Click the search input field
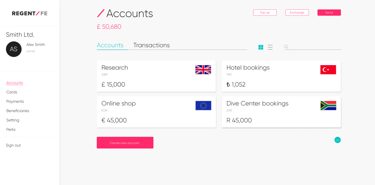 pos(315,47)
